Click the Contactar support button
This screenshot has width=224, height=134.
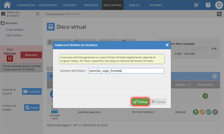click(32, 91)
